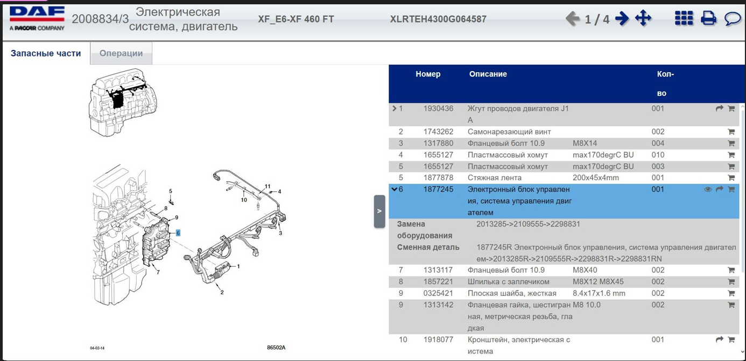Click callout 8 on the diagram
Screen dimensions: 746x361
[166, 208]
